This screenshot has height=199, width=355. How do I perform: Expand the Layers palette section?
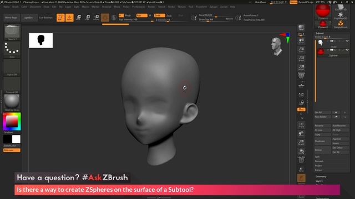[319, 181]
